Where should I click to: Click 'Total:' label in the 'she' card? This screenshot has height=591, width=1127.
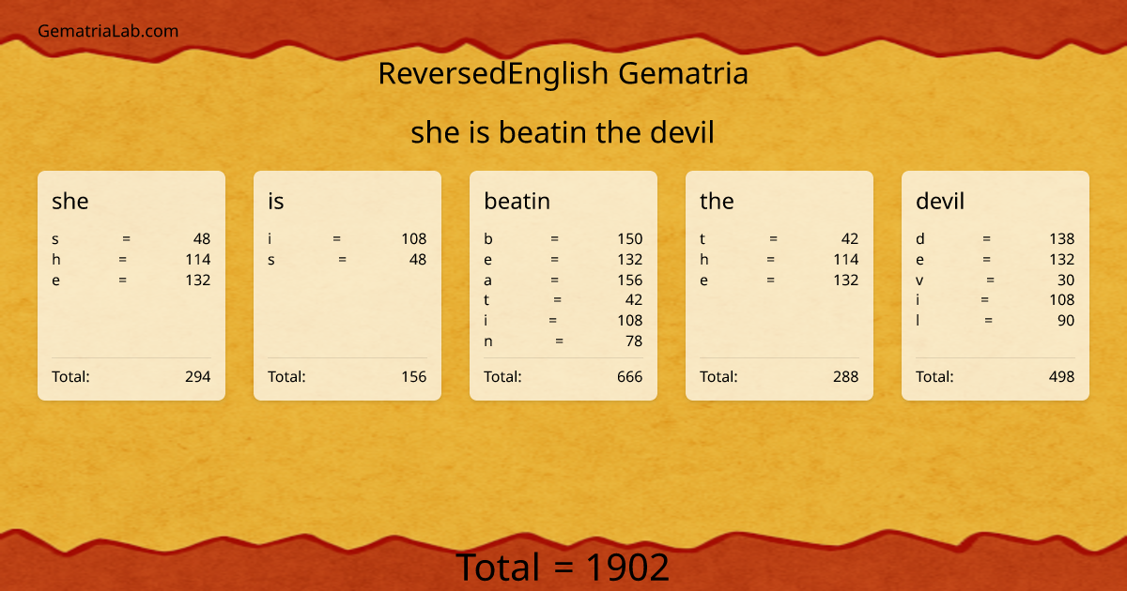tap(70, 377)
